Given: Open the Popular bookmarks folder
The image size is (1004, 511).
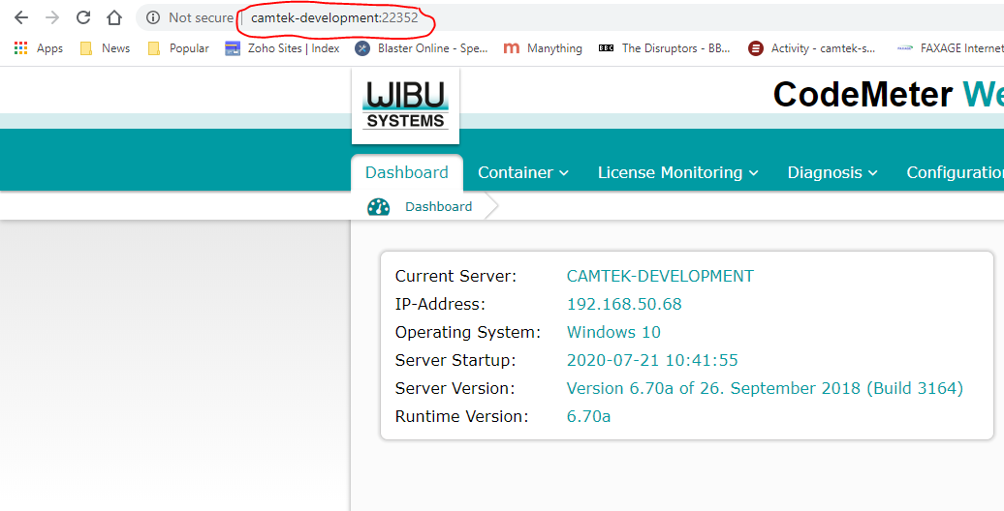Looking at the screenshot, I should [x=178, y=48].
